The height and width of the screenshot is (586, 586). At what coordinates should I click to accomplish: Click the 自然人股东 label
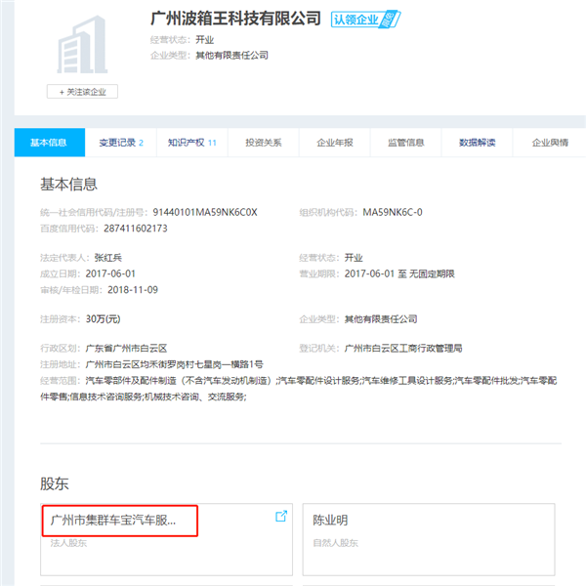(x=335, y=543)
